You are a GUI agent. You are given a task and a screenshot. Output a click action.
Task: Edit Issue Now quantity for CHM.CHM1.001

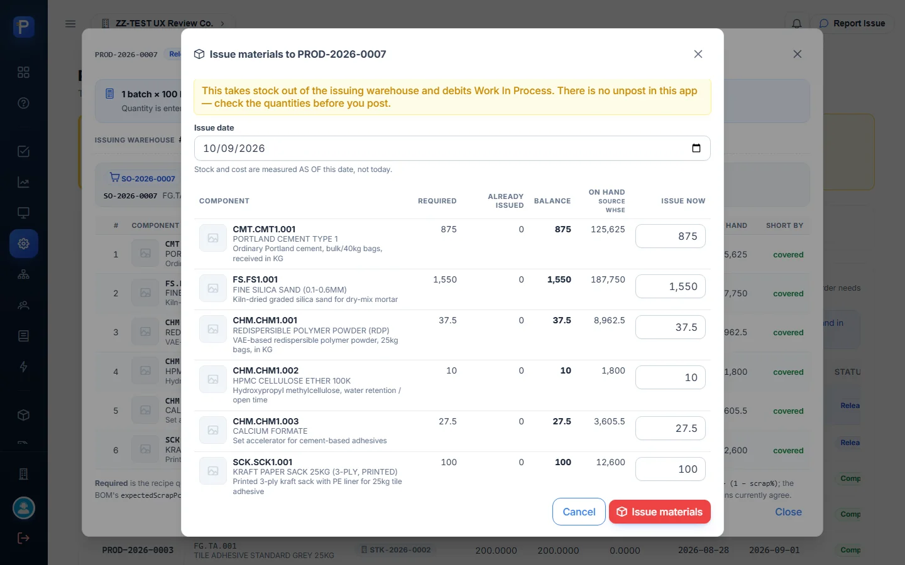click(x=671, y=327)
